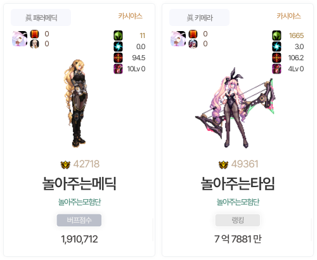317x260 pixels.
Task: Click the red crosshair icon on the 놀아주는타임 card
Action: click(x=276, y=58)
